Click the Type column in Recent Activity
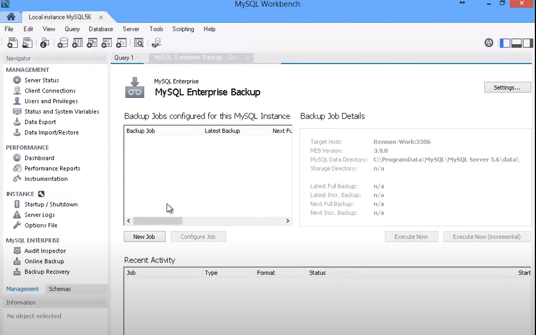 (x=211, y=273)
